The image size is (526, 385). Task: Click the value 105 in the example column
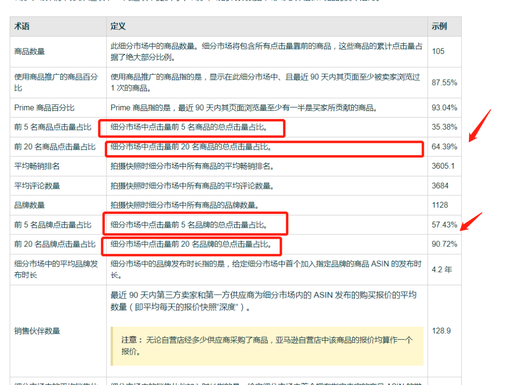(438, 51)
